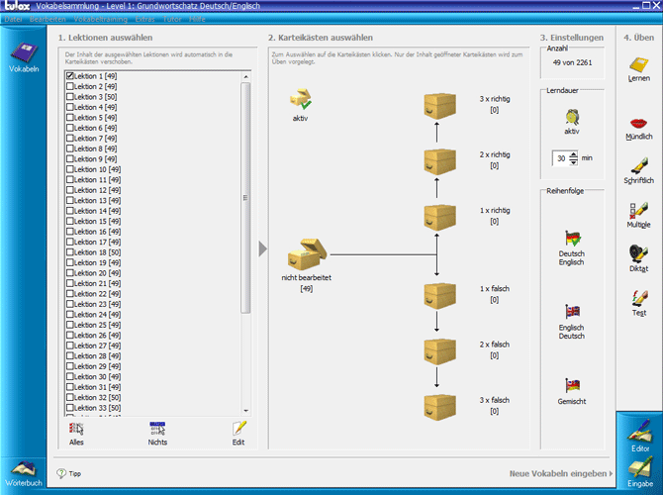The image size is (663, 495).
Task: Check Lektion 30 checkbox
Action: coord(70,376)
